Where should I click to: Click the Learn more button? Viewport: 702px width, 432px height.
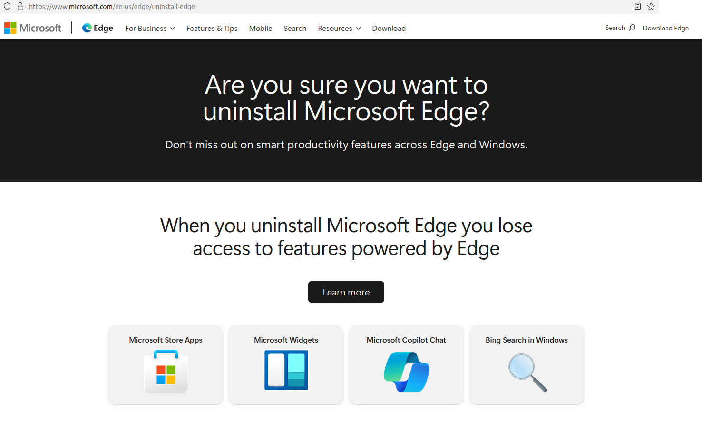[x=346, y=292]
